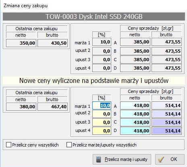Click the calculator icon on Przelicz button
Image resolution: width=187 pixels, height=167 pixels.
pos(98,159)
